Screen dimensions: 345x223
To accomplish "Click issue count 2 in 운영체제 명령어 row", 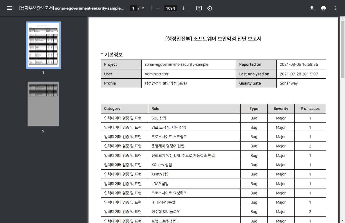I will pyautogui.click(x=310, y=146).
